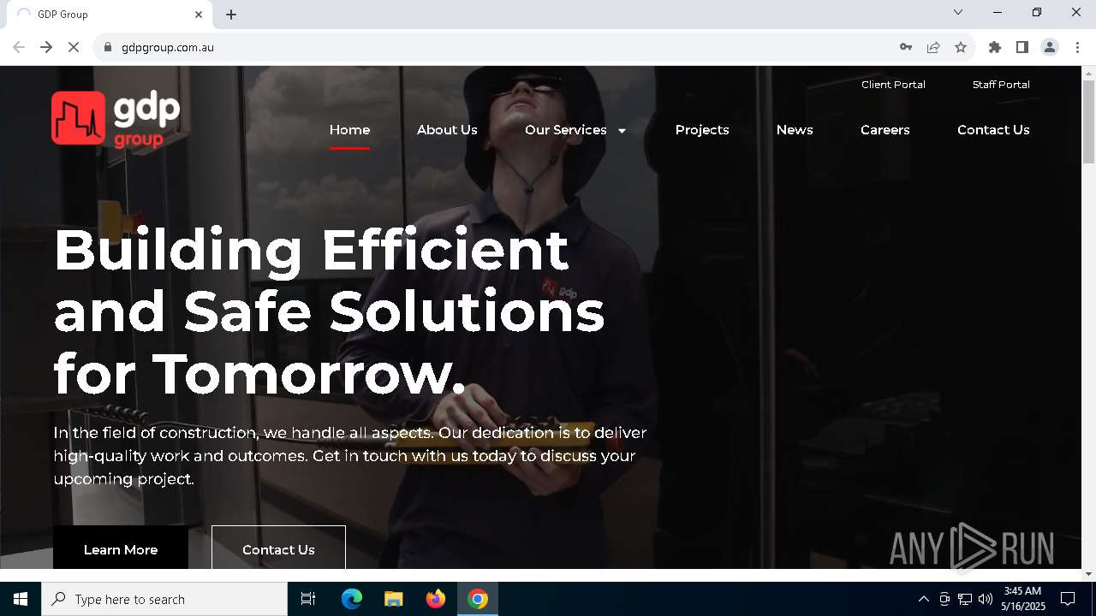Click the Learn More button
The height and width of the screenshot is (616, 1096).
tap(121, 548)
